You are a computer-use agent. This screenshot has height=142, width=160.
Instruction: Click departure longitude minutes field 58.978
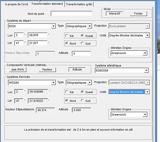point(37,35)
